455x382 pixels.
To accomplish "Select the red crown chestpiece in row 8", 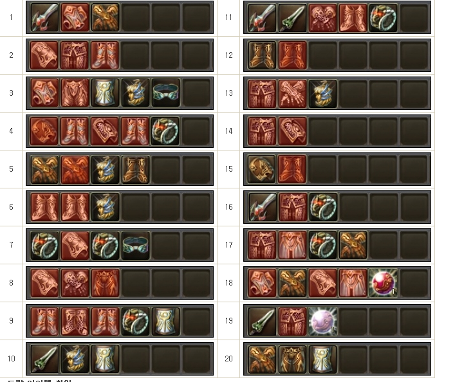I will [x=105, y=283].
